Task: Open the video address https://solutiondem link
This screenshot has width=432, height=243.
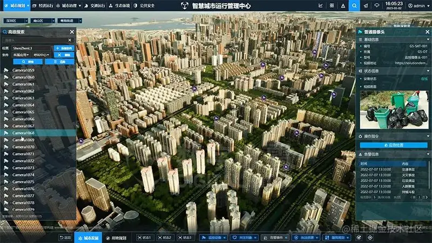Action: [411, 63]
